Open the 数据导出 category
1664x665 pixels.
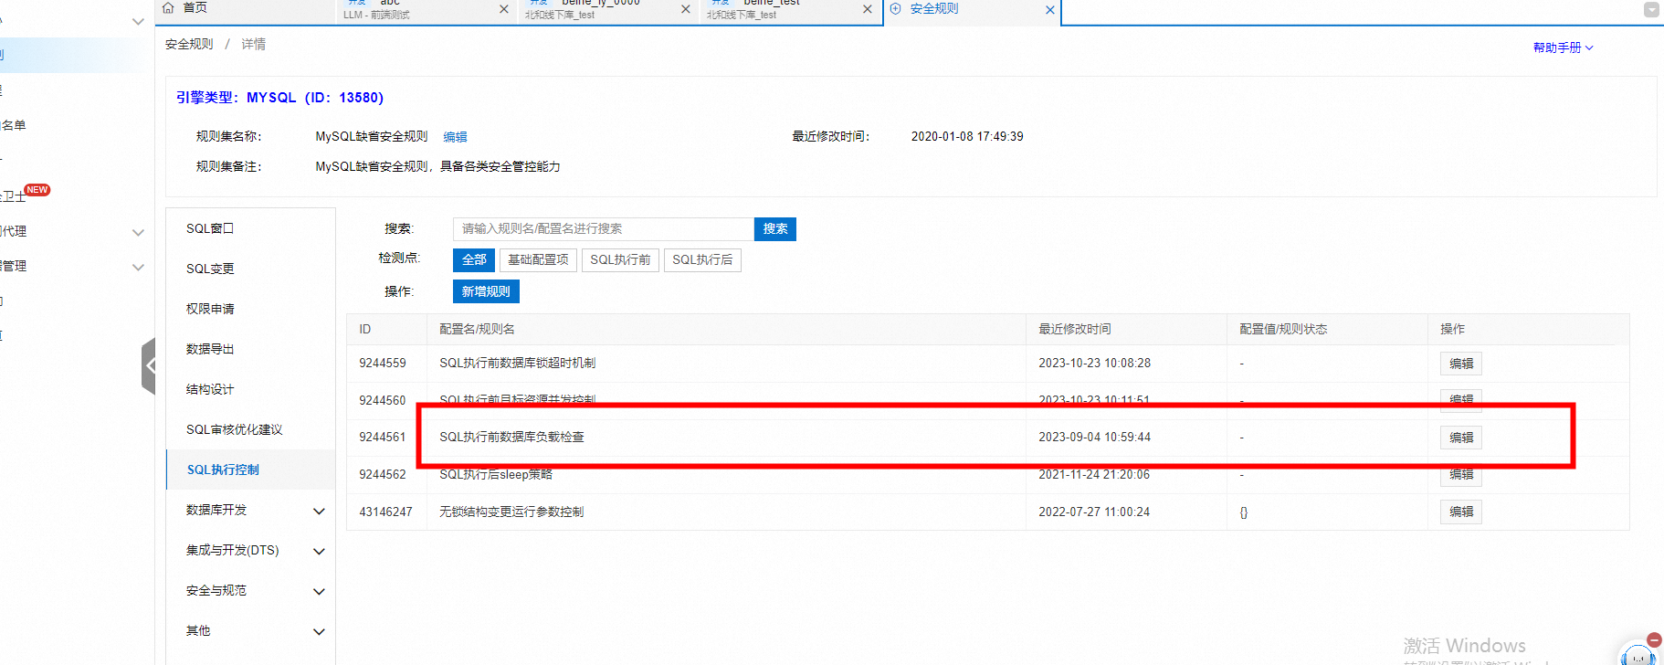coord(250,349)
